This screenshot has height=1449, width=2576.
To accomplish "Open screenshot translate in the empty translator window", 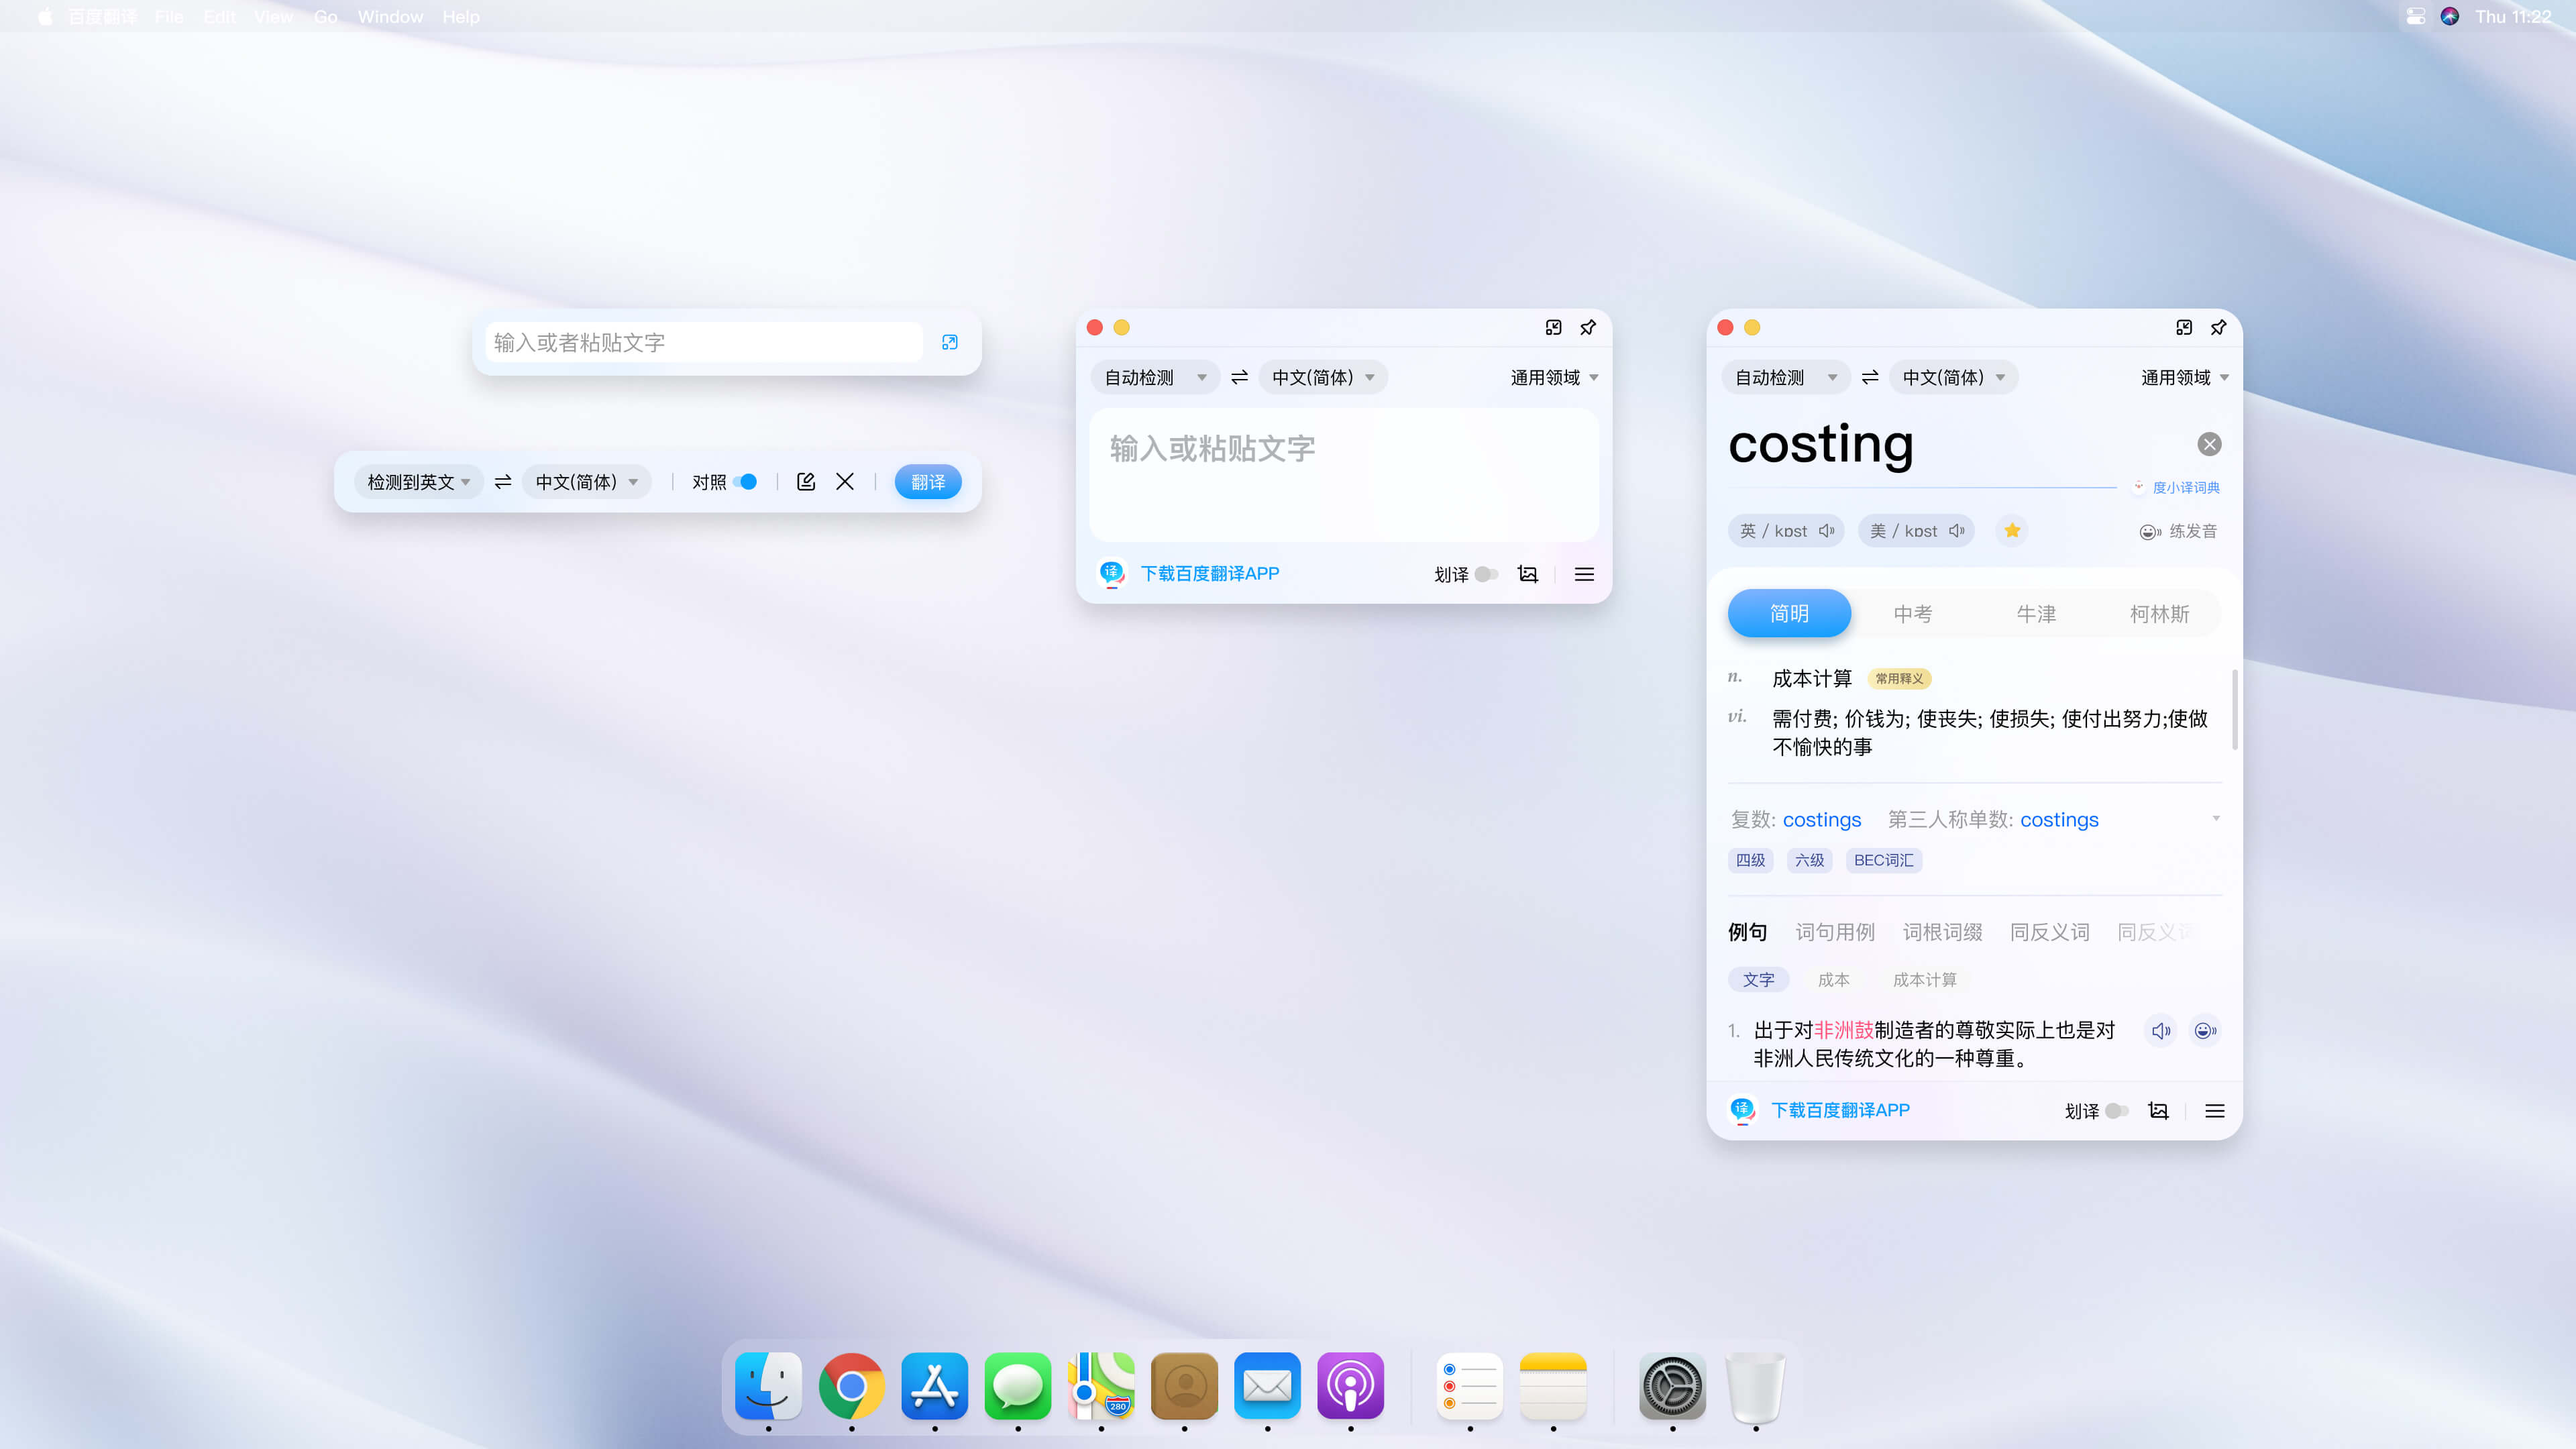I will (1527, 574).
